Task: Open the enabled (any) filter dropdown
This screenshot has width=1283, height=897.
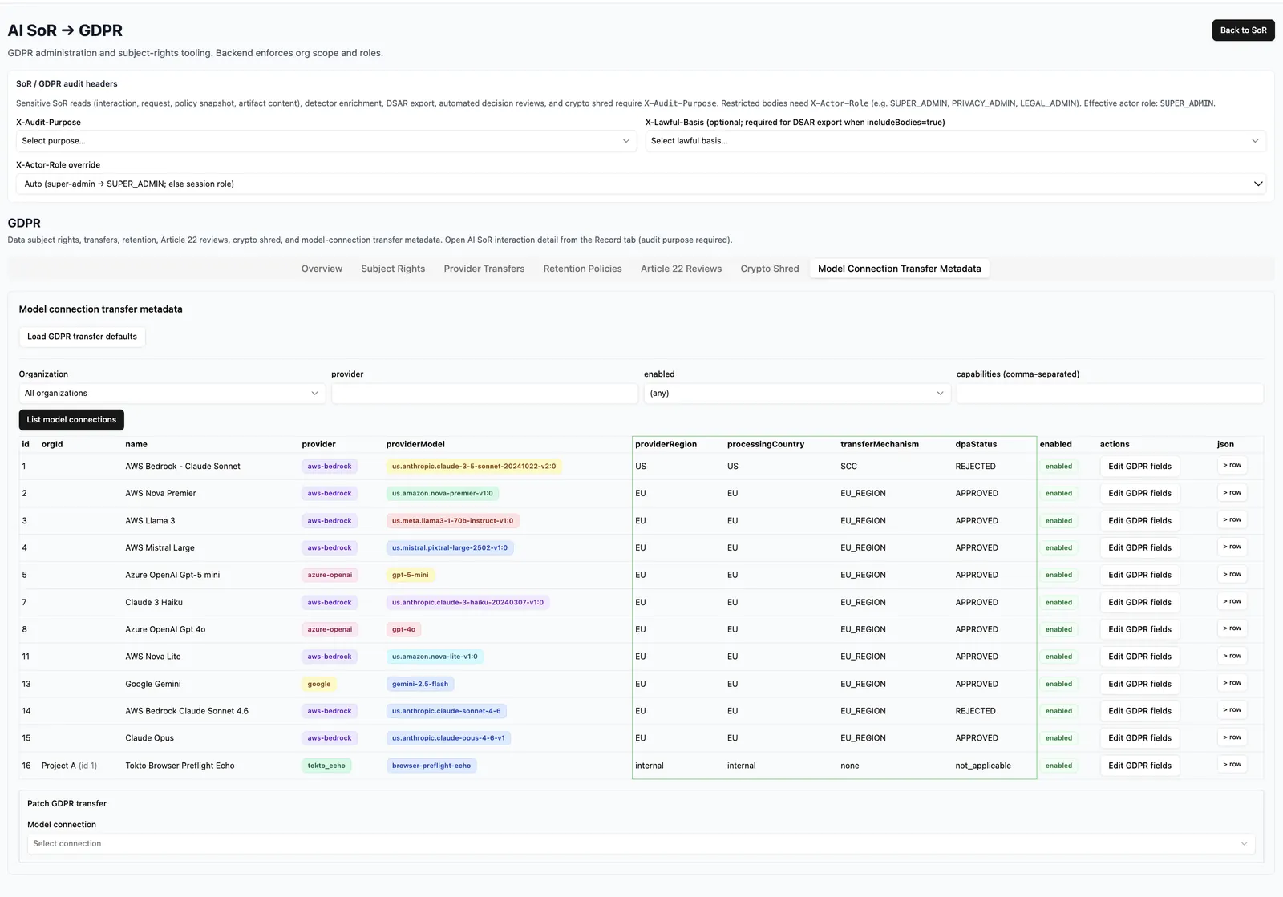Action: [797, 394]
